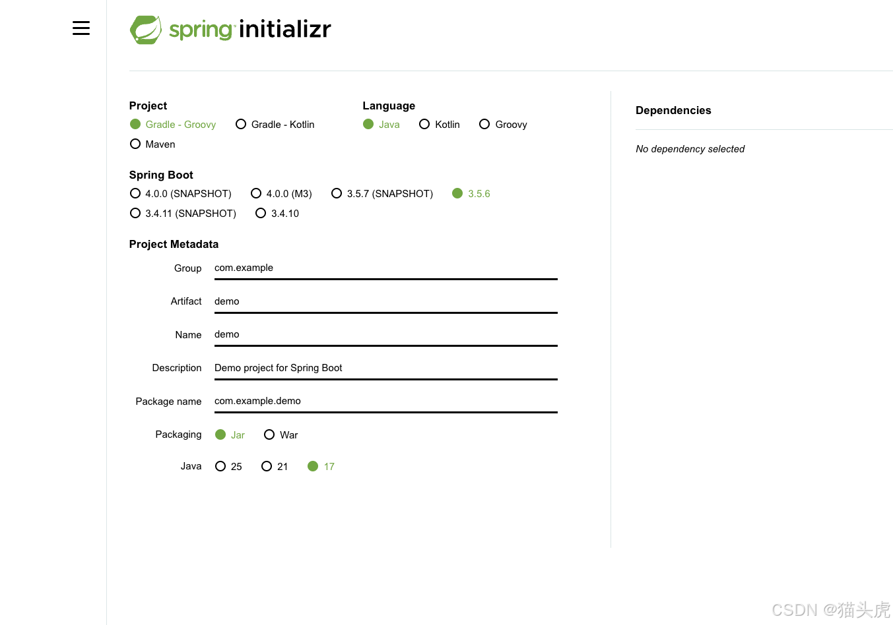Choose Kotlin as the language
This screenshot has width=893, height=625.
tap(440, 125)
